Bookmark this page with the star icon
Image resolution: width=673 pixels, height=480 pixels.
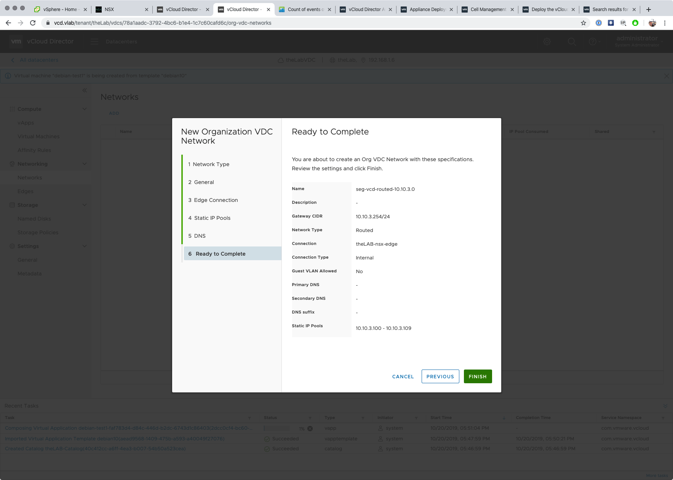coord(583,23)
